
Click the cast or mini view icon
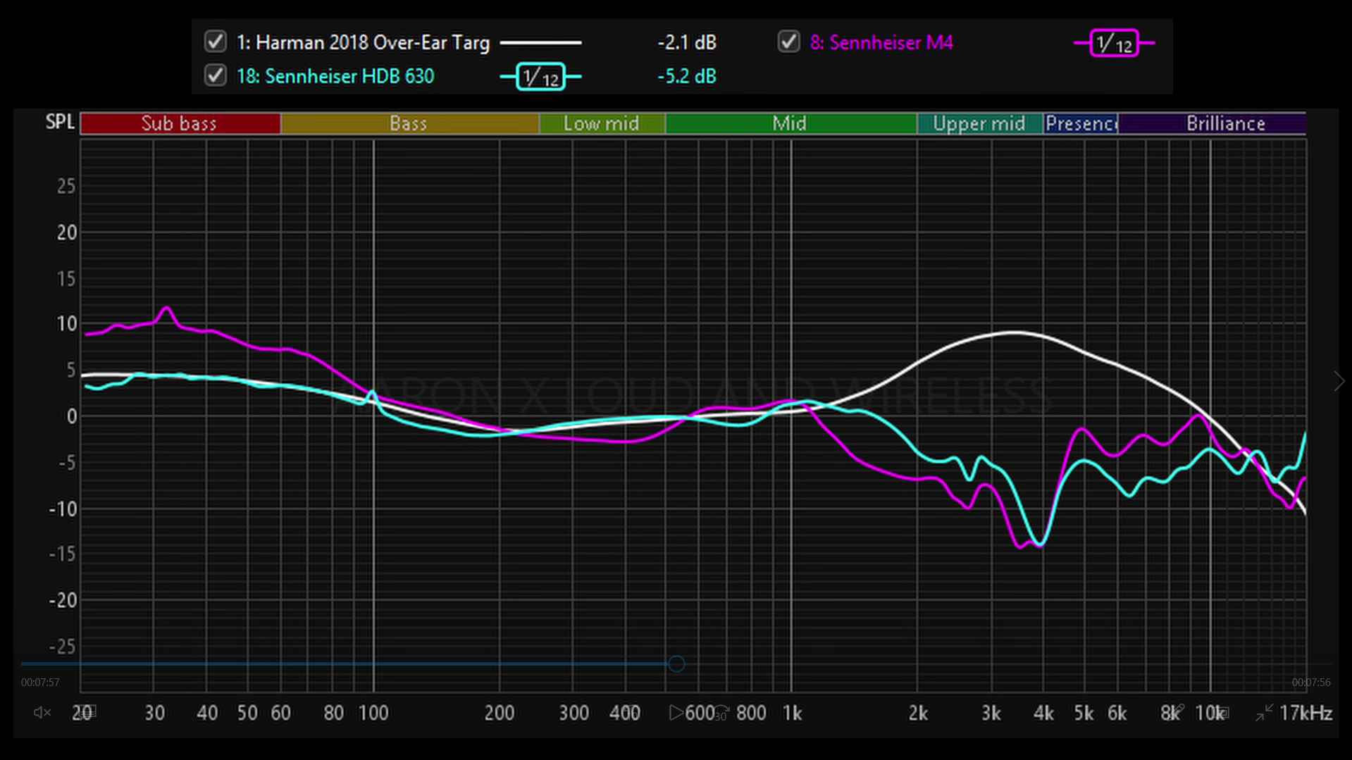coord(1222,713)
